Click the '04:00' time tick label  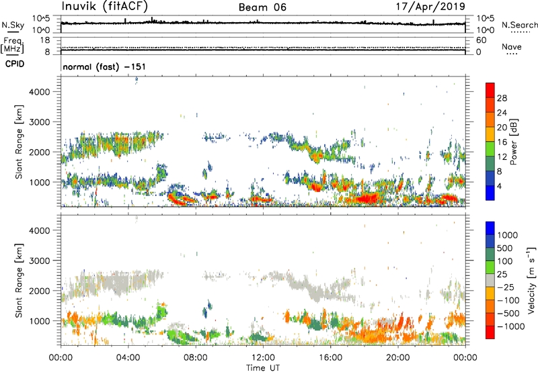pos(128,358)
